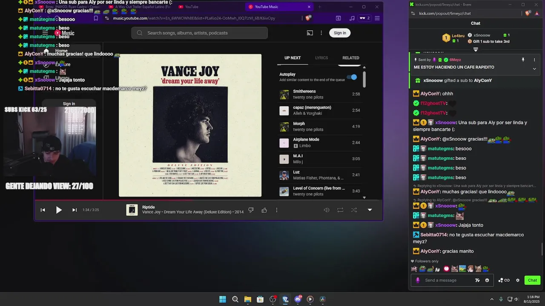Play the Riptide track

click(x=59, y=210)
